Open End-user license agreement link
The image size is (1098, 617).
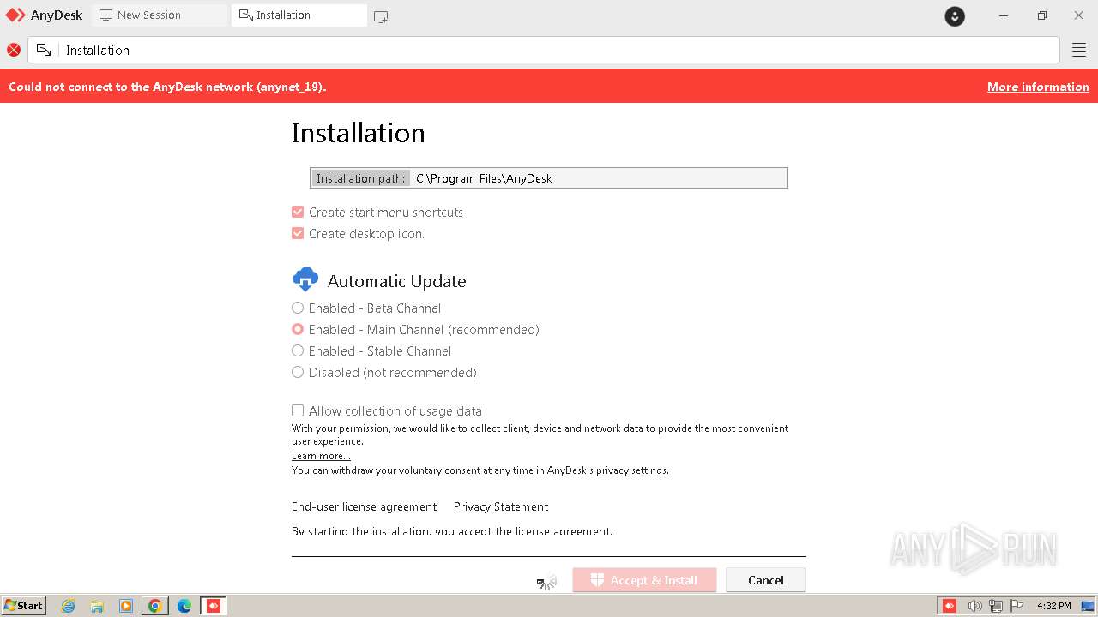pos(364,506)
